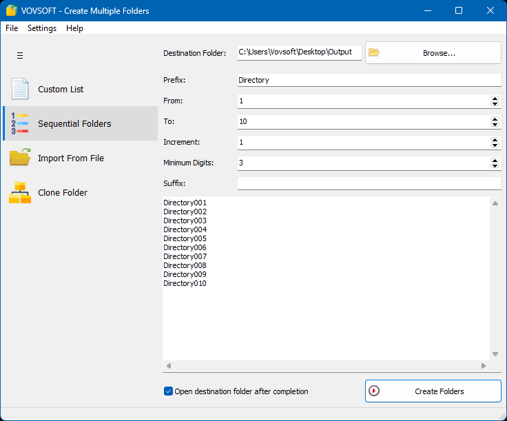This screenshot has width=507, height=421.
Task: Increase Minimum Digits with up arrow
Action: pyautogui.click(x=495, y=161)
